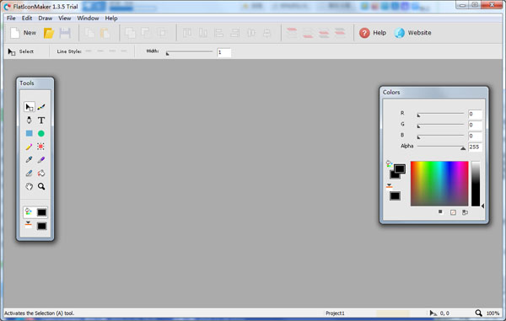The image size is (506, 321).
Task: Click the no-color slash icon below spectrum
Action: pyautogui.click(x=453, y=212)
